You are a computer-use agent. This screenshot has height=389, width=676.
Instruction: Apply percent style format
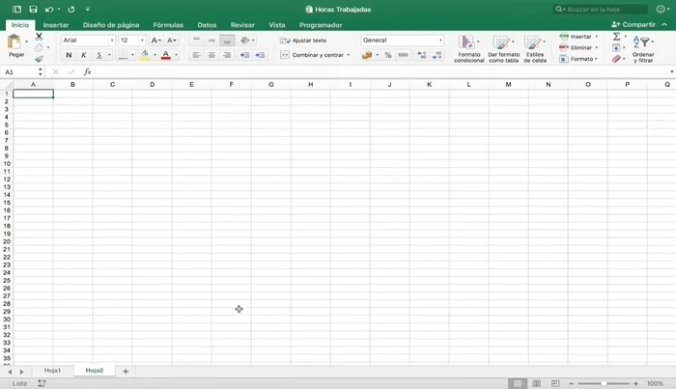(388, 55)
